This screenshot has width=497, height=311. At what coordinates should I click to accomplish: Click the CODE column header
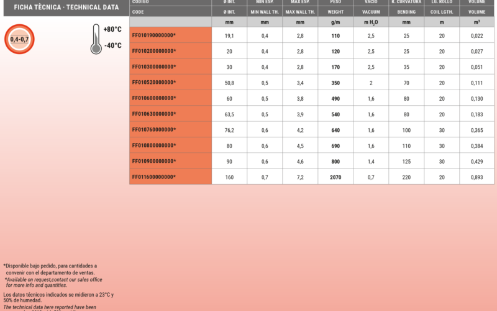138,12
